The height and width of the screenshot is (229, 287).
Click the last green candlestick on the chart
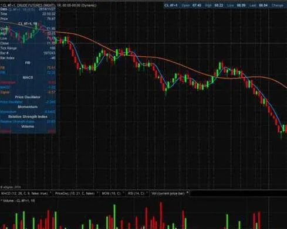(x=283, y=128)
